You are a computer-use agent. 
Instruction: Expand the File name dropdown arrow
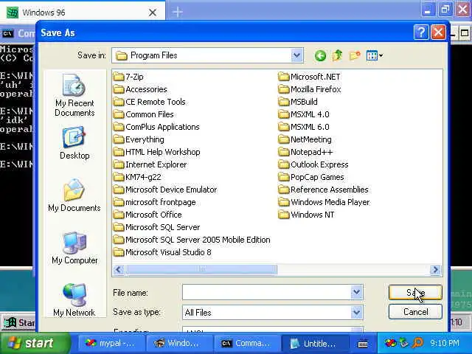pos(356,292)
